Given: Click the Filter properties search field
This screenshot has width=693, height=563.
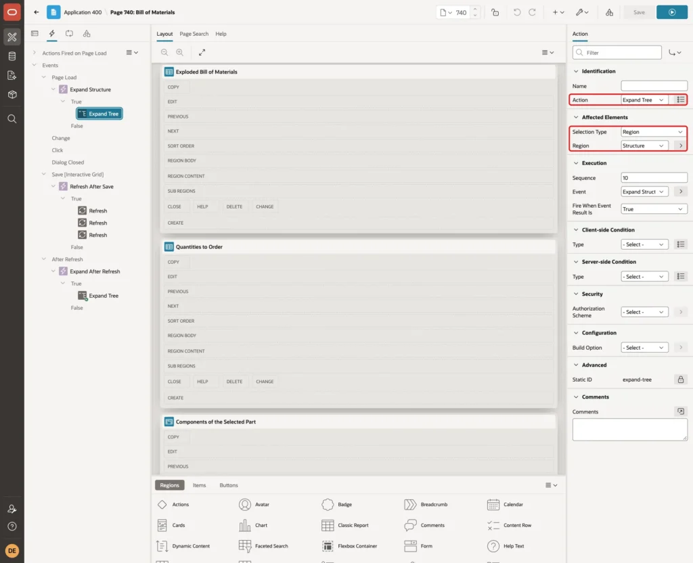Looking at the screenshot, I should 617,53.
